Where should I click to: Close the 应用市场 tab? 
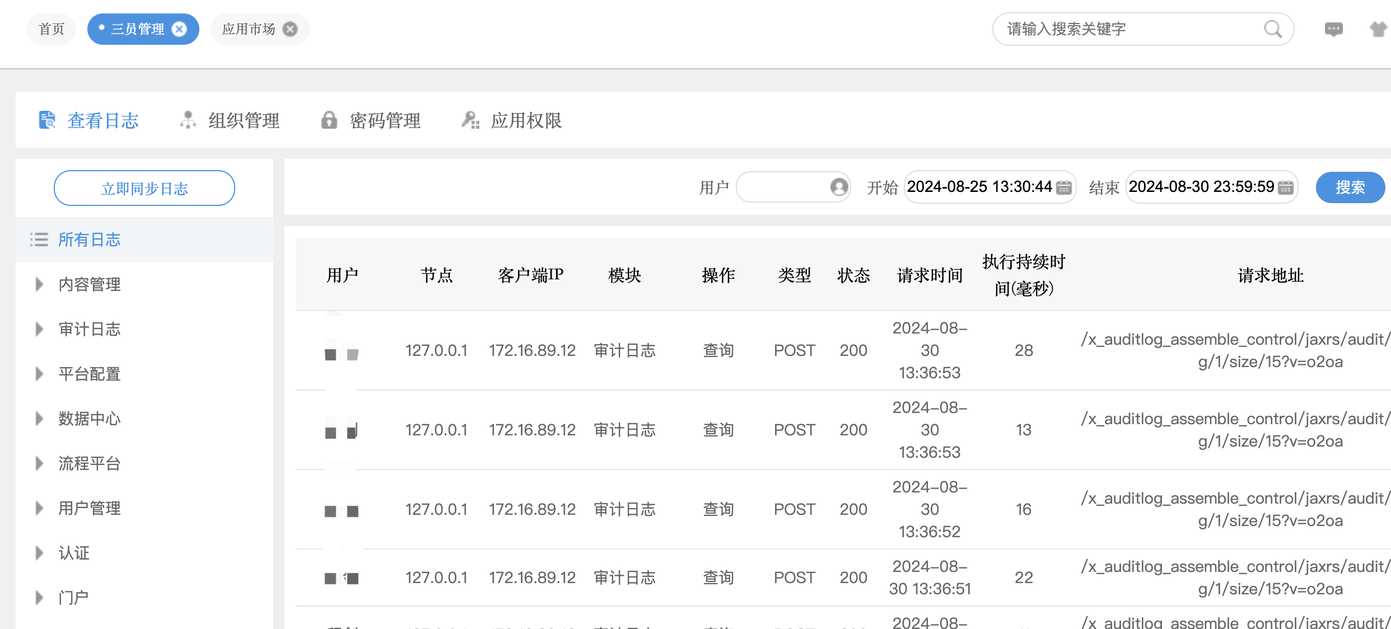pos(290,29)
